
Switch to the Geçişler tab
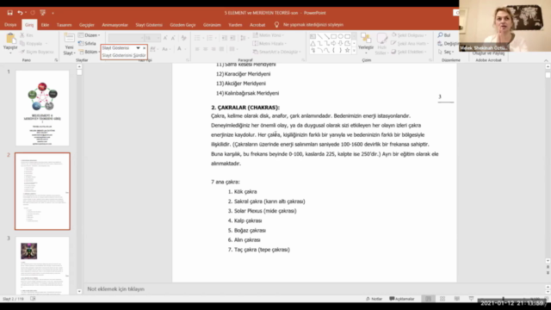click(87, 25)
